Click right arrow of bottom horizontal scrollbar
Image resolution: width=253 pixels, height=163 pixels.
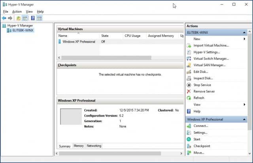coord(181,153)
